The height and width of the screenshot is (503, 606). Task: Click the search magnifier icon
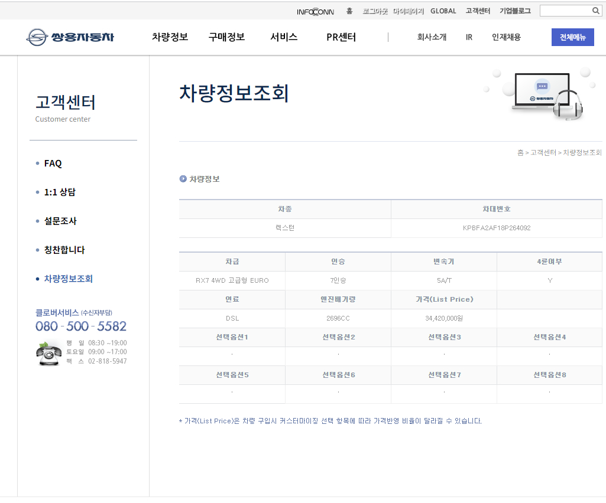[x=595, y=11]
